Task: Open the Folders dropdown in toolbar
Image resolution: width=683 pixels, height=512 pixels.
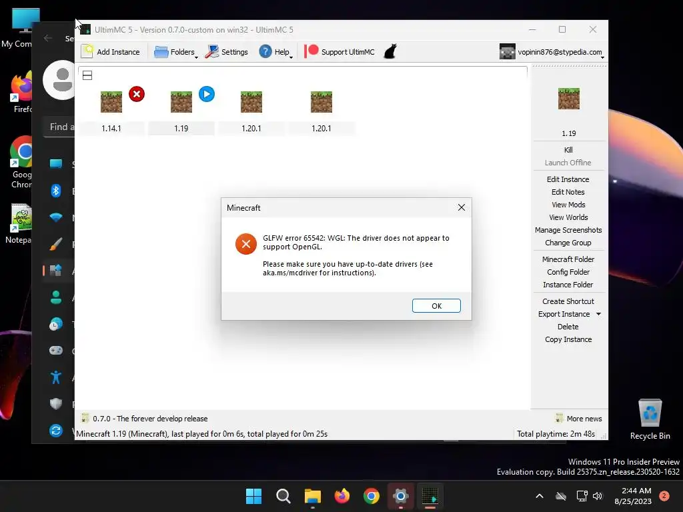Action: click(x=176, y=52)
